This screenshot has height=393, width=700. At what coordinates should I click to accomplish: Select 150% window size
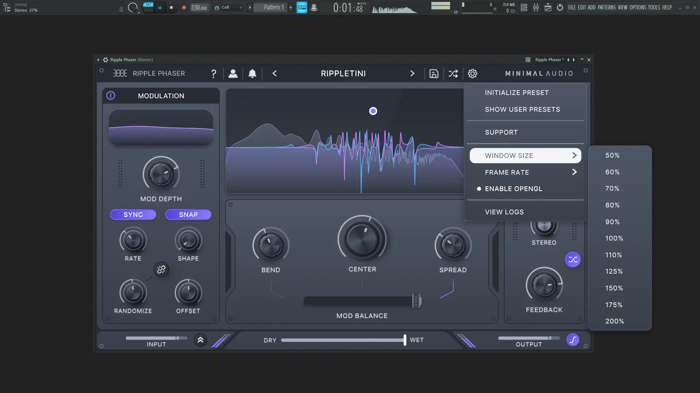tap(614, 288)
